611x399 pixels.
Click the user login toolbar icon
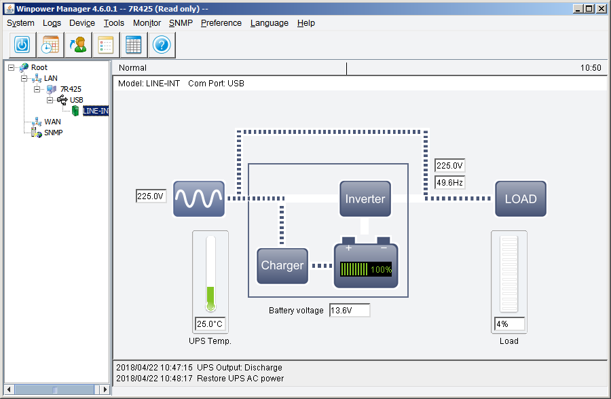[78, 46]
